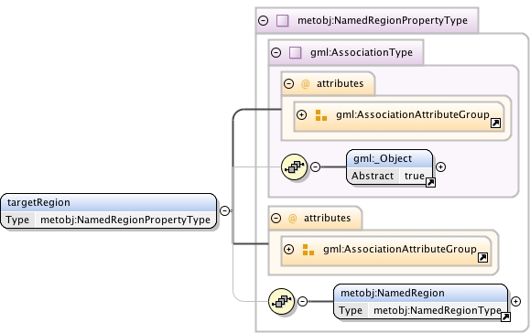Expand the first gml:AssociationAttributeGroup
530x333 pixels.
click(x=301, y=115)
